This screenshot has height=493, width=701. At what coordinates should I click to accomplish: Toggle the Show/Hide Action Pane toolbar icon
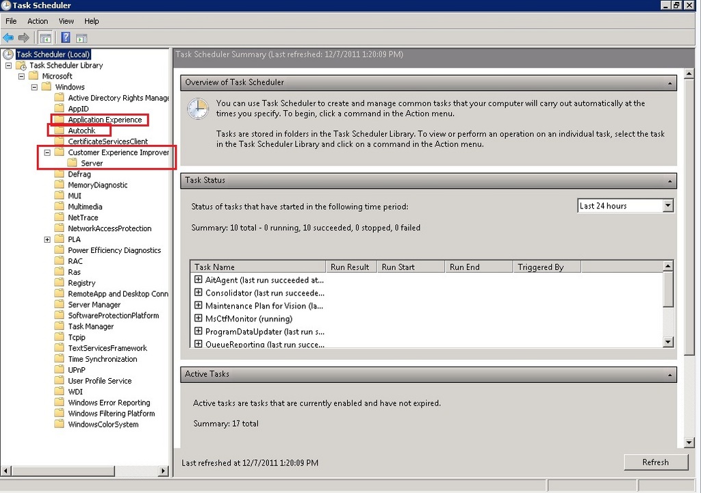pos(81,38)
